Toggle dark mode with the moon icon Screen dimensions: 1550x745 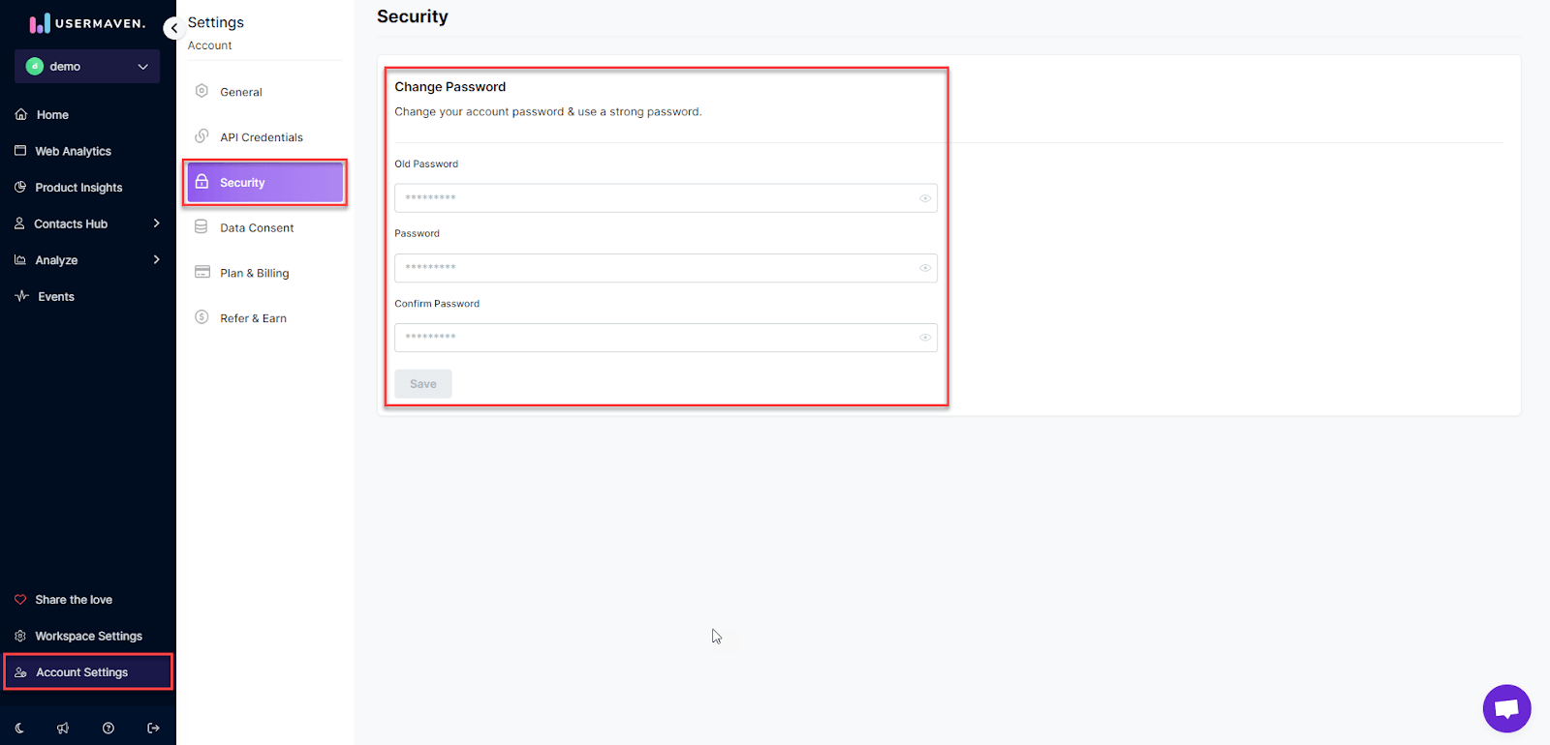tap(20, 728)
